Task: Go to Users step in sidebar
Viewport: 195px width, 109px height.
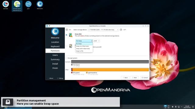Action: [55, 55]
